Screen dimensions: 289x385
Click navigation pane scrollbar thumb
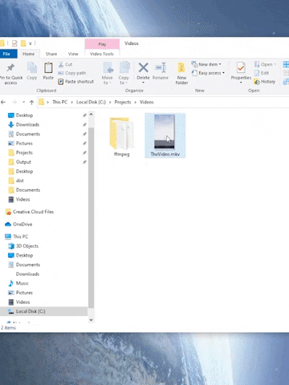click(91, 217)
